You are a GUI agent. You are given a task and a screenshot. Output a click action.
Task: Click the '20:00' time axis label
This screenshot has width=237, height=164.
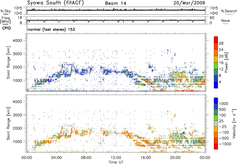175,158
